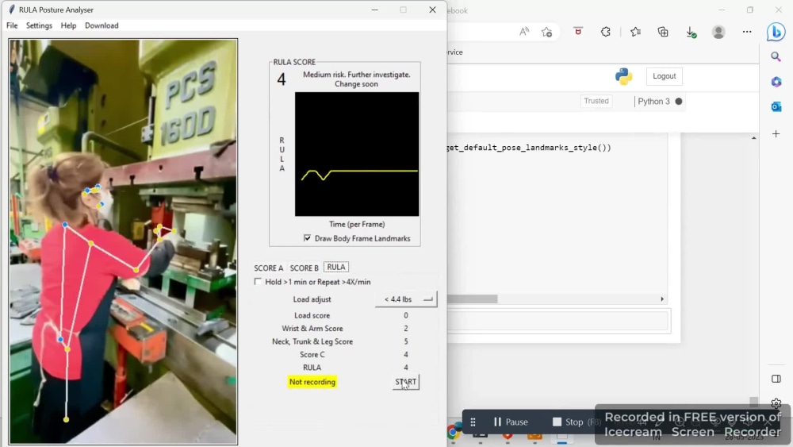Click the Load score value 0
The height and width of the screenshot is (447, 793).
(405, 315)
